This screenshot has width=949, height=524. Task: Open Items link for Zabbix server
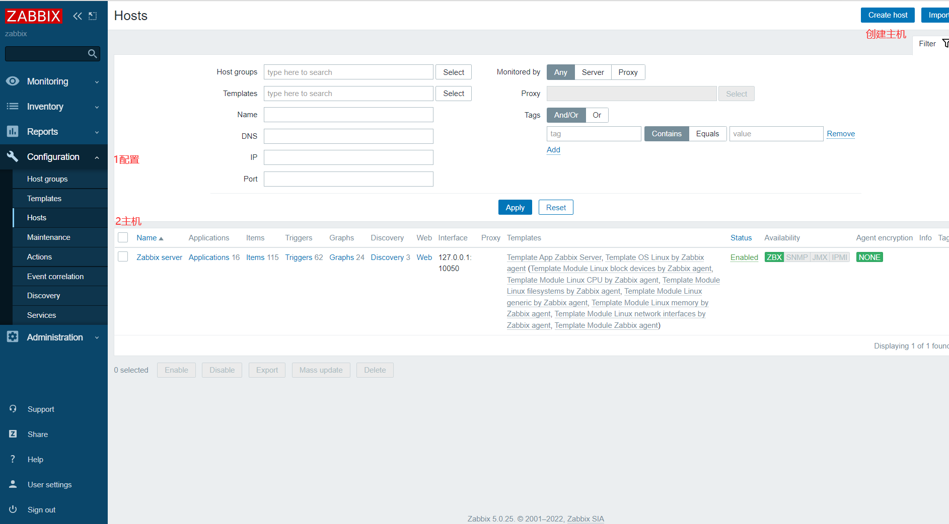255,257
